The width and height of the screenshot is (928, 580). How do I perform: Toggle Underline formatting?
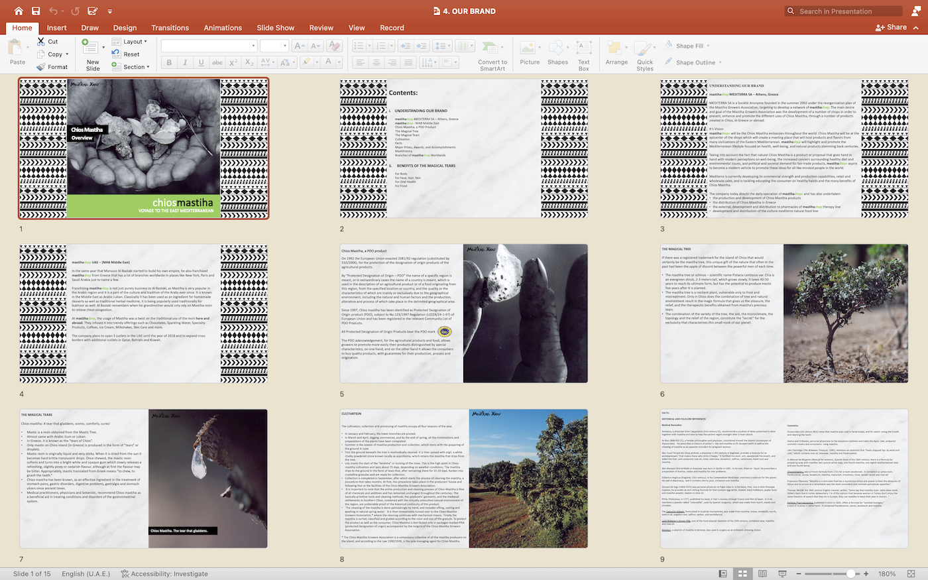point(201,62)
